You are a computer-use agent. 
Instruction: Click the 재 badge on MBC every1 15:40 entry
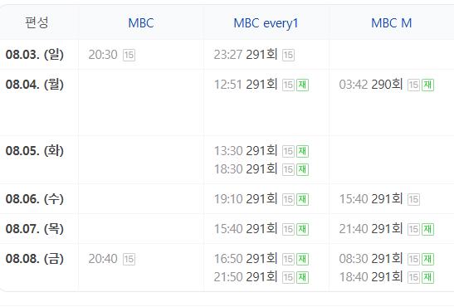(302, 230)
